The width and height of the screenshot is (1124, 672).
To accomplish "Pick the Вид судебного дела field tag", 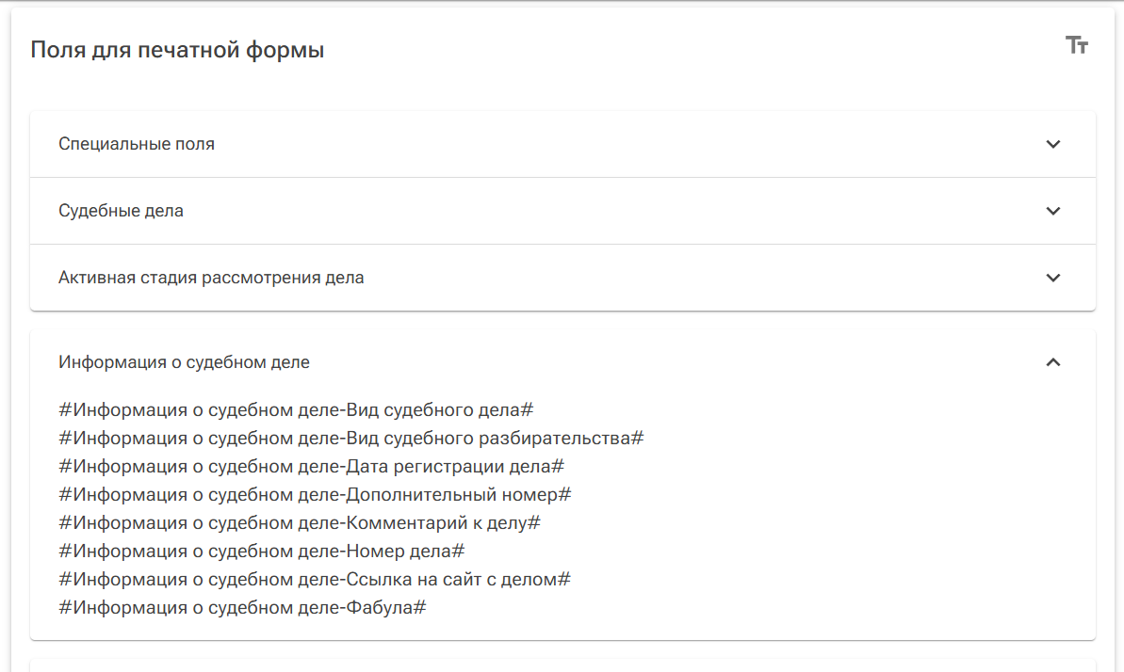I will point(296,410).
